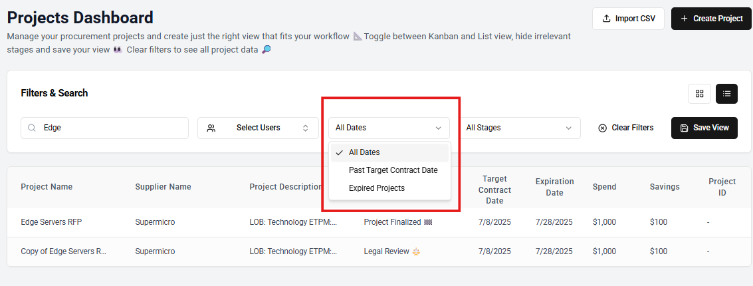Image resolution: width=753 pixels, height=286 pixels.
Task: Choose Expired Projects from date list
Action: click(x=377, y=188)
